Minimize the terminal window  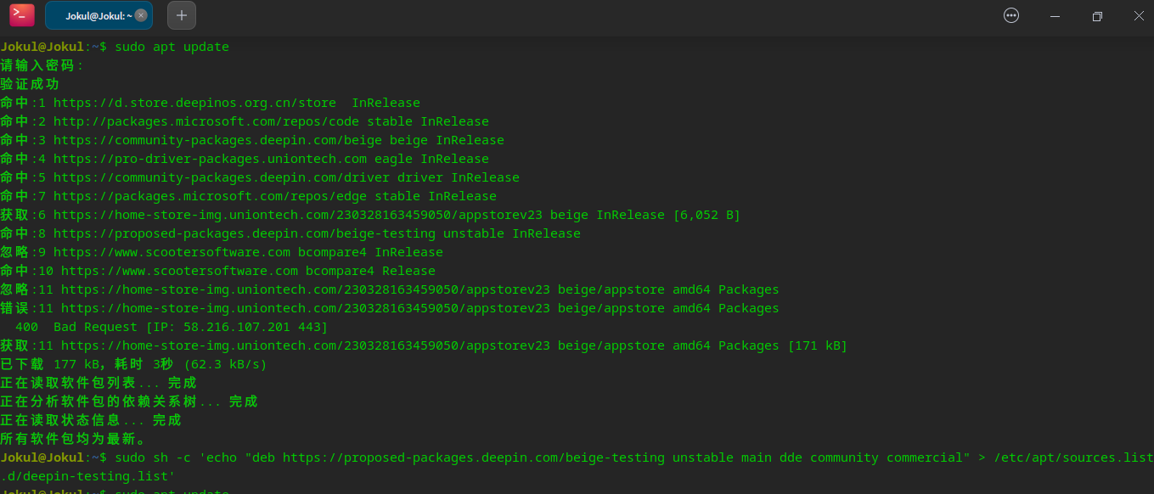point(1055,15)
